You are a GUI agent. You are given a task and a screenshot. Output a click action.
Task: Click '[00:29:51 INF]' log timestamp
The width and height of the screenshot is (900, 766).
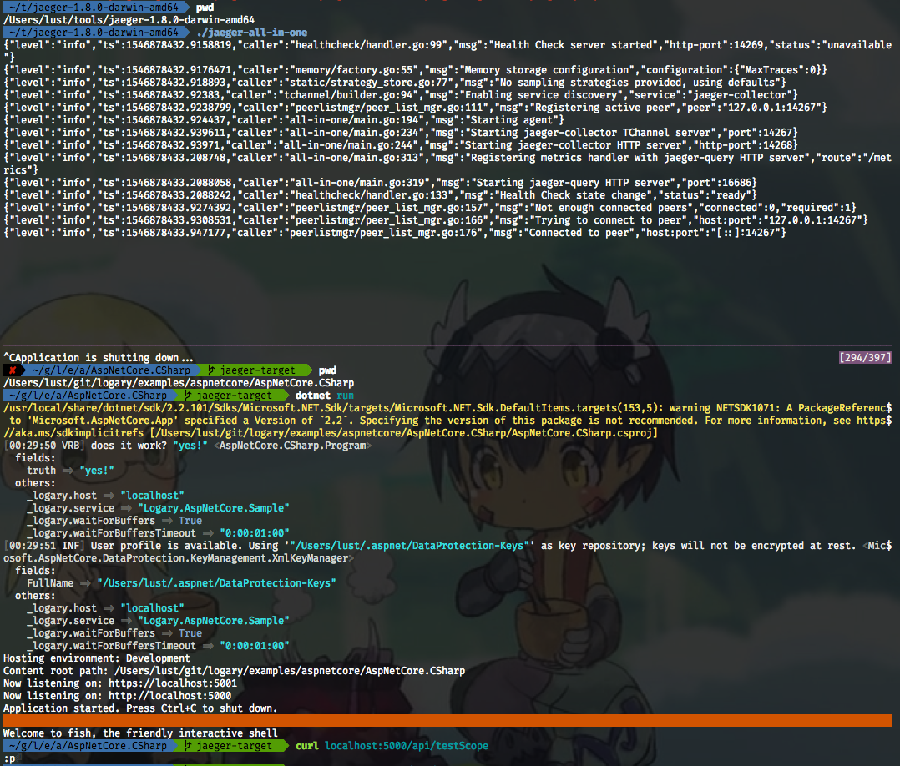[44, 546]
